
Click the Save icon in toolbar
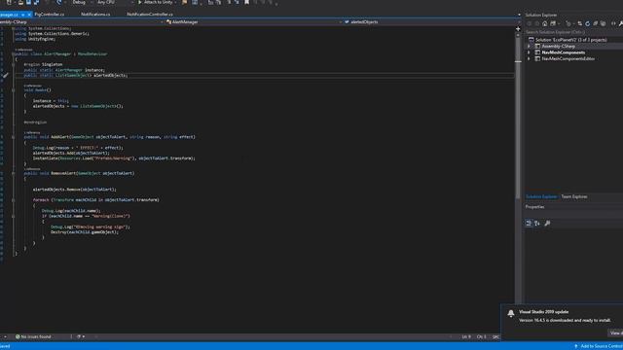click(28, 2)
